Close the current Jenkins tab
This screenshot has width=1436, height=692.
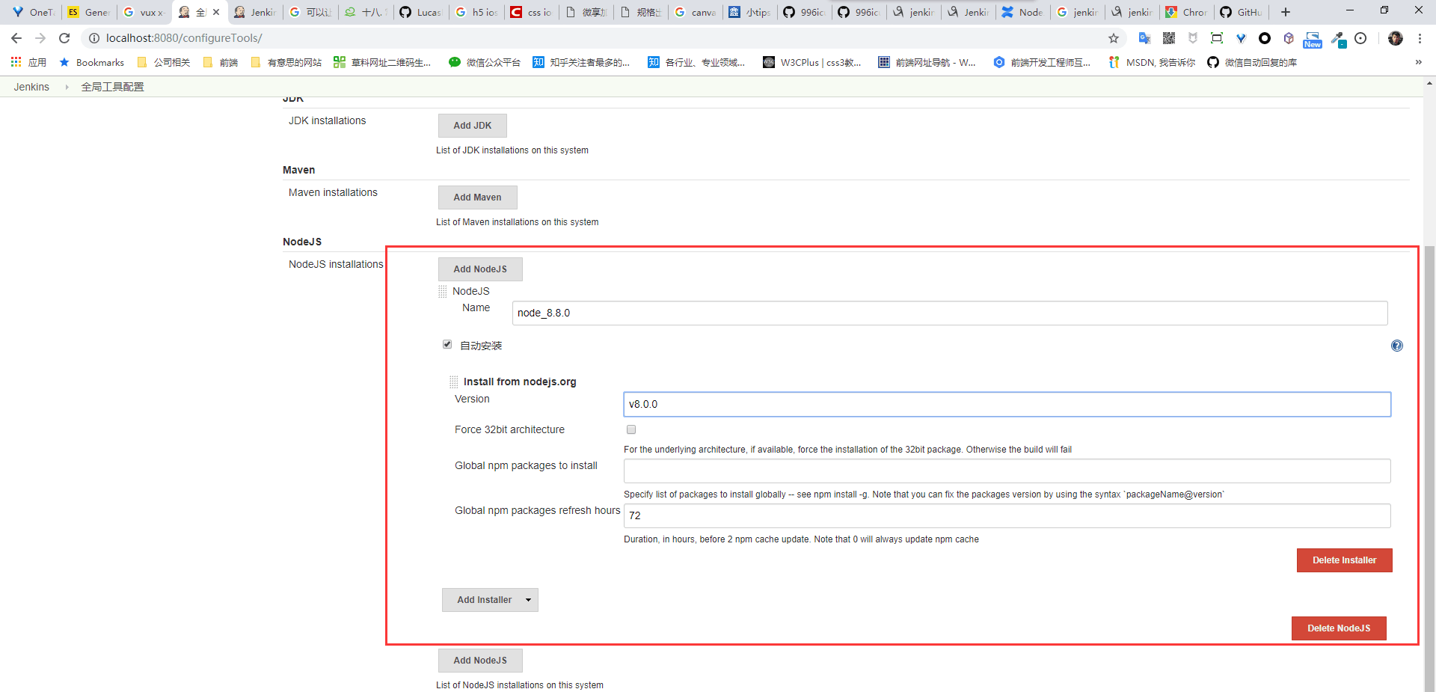(216, 12)
